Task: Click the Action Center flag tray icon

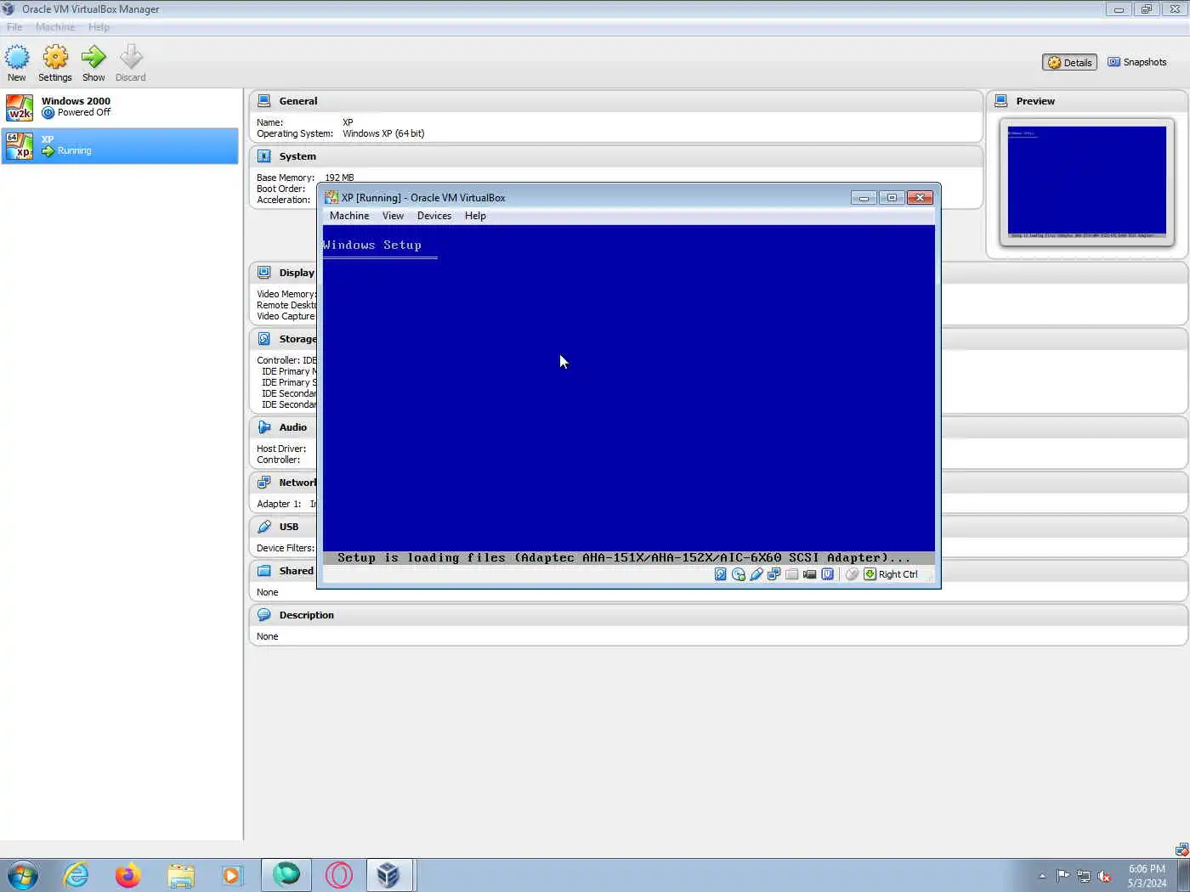Action: pos(1062,876)
